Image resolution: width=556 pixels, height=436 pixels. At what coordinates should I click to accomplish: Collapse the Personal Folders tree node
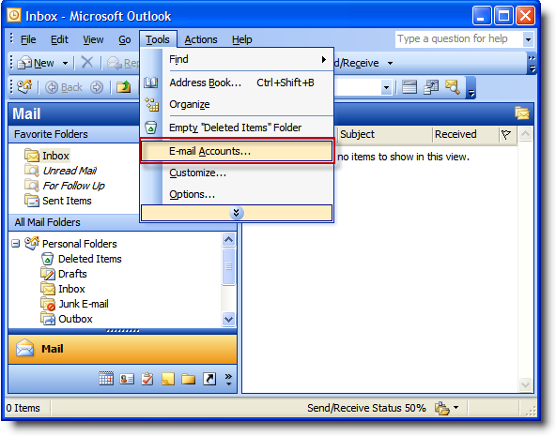(15, 244)
